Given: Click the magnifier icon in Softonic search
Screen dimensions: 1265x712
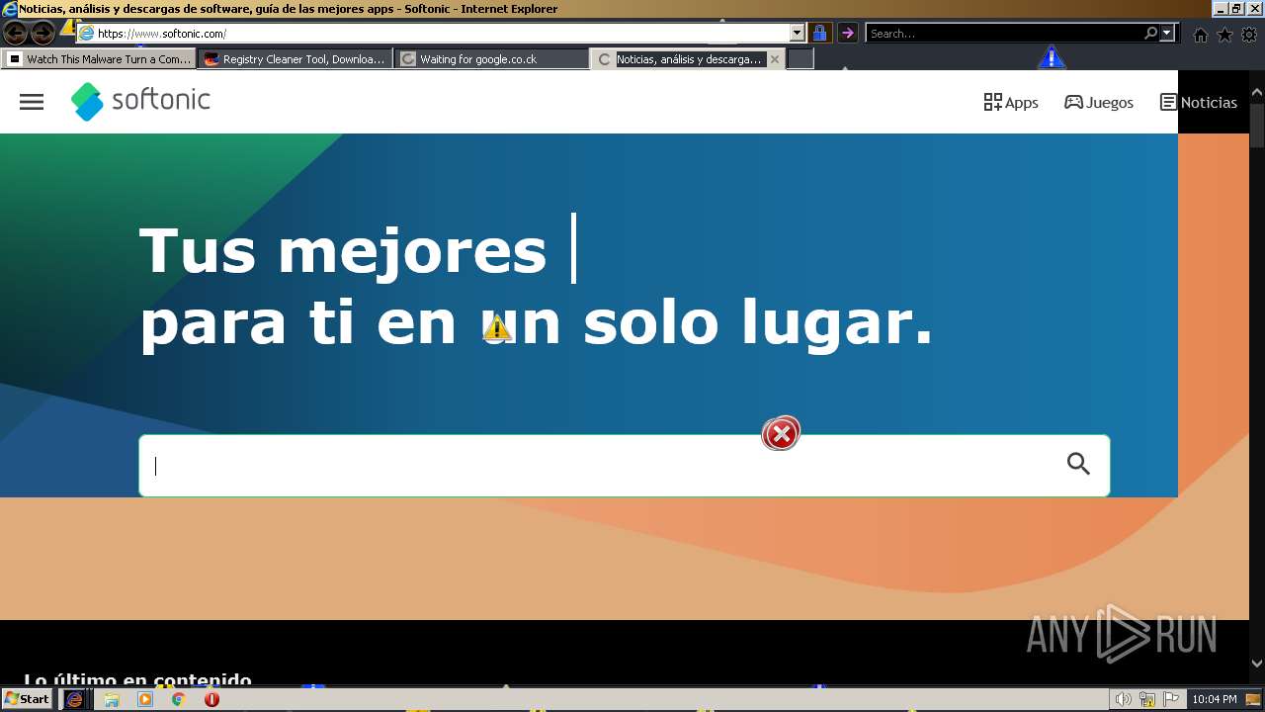Looking at the screenshot, I should [1078, 463].
